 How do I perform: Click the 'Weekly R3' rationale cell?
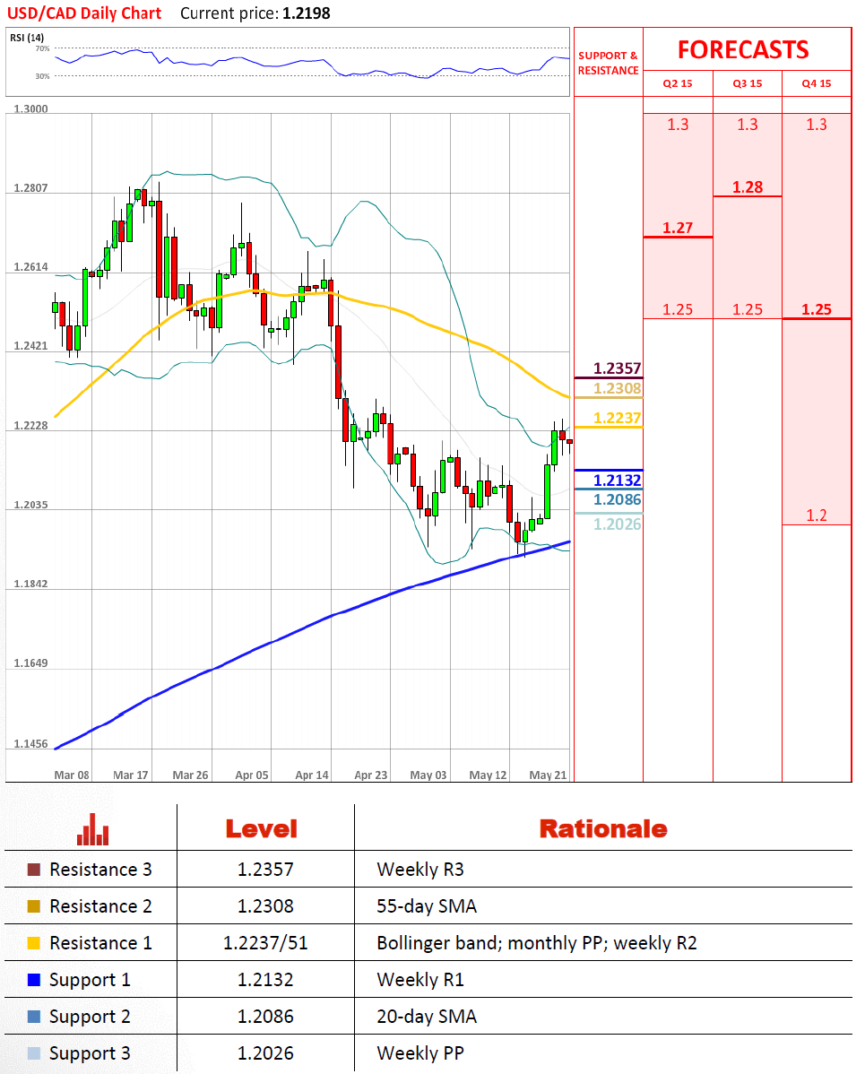[x=420, y=870]
